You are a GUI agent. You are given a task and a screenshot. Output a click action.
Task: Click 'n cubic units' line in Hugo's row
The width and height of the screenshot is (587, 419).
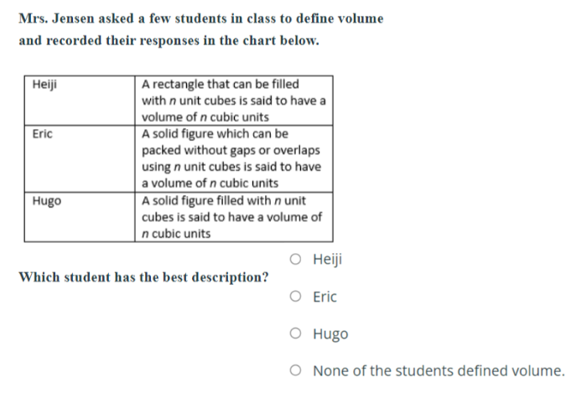(176, 233)
